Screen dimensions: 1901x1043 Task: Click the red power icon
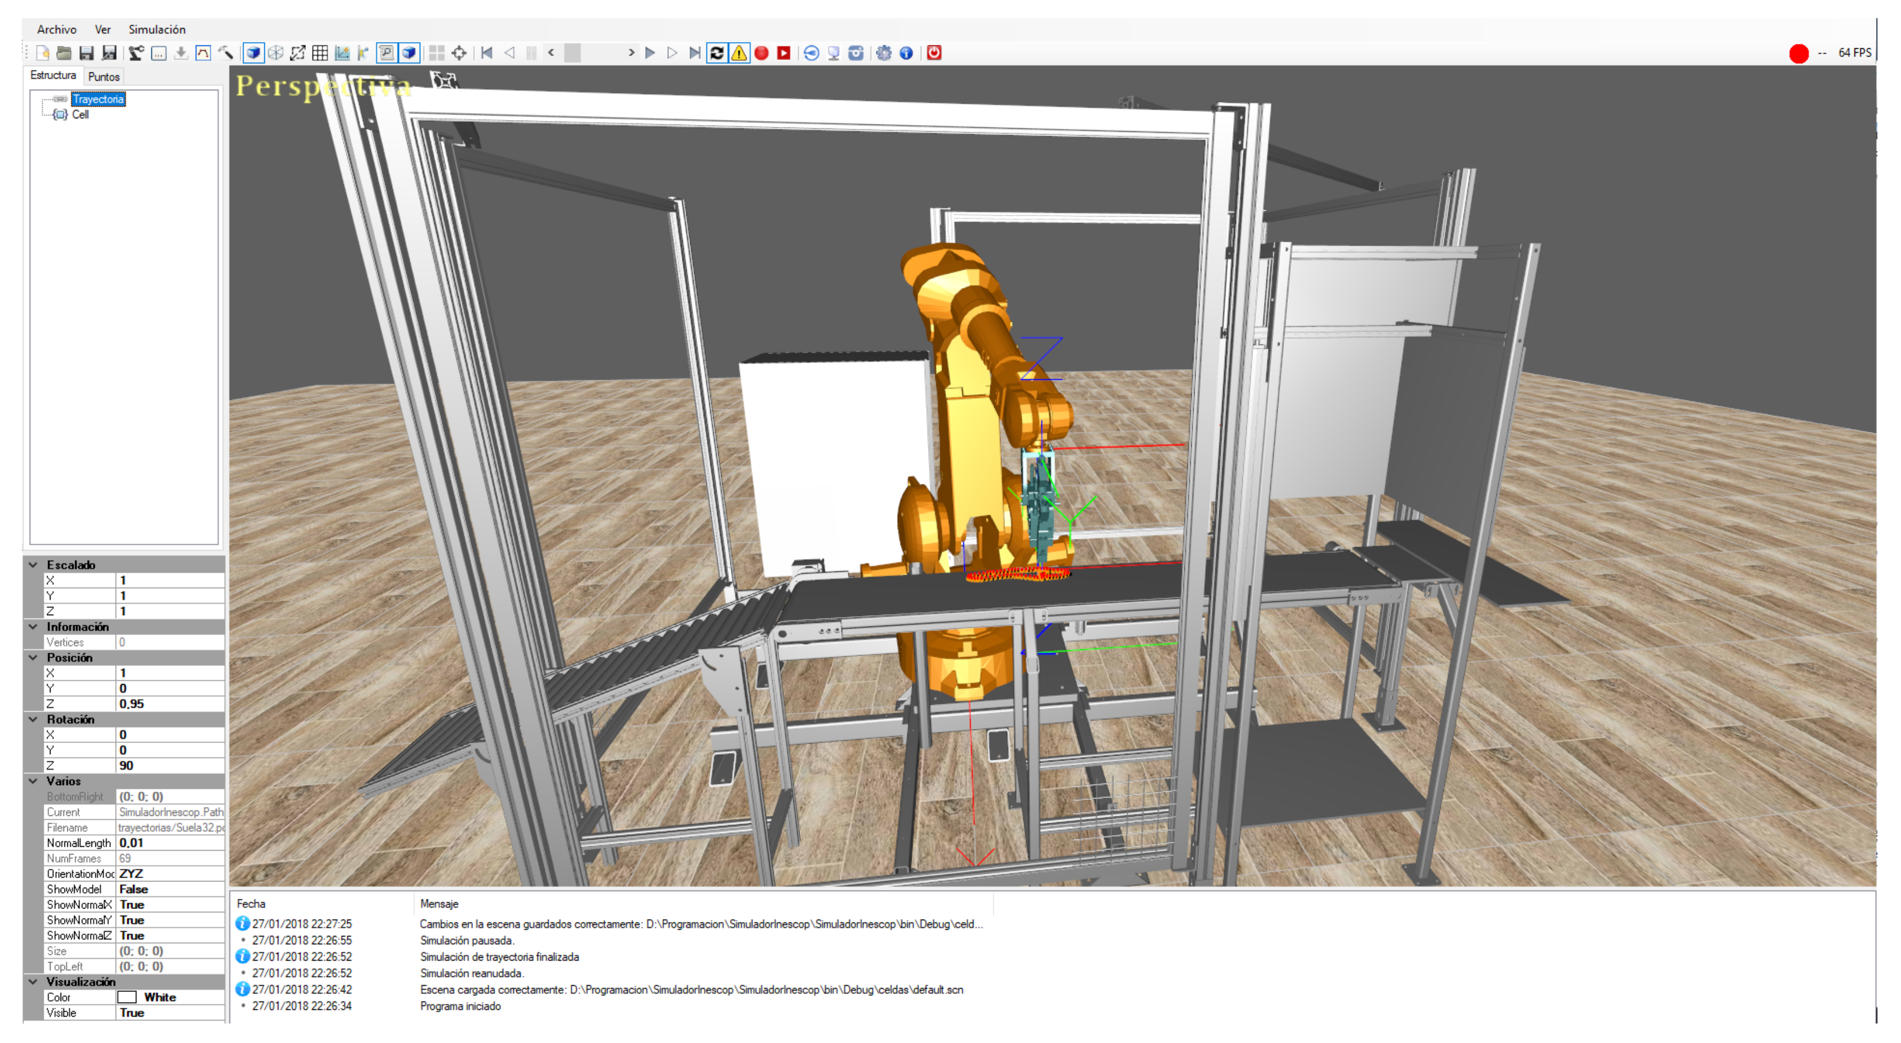pos(934,53)
